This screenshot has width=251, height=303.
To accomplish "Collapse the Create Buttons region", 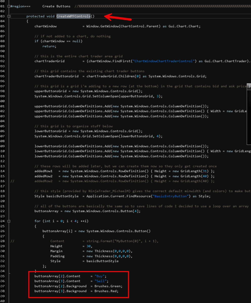I will [x=9, y=6].
